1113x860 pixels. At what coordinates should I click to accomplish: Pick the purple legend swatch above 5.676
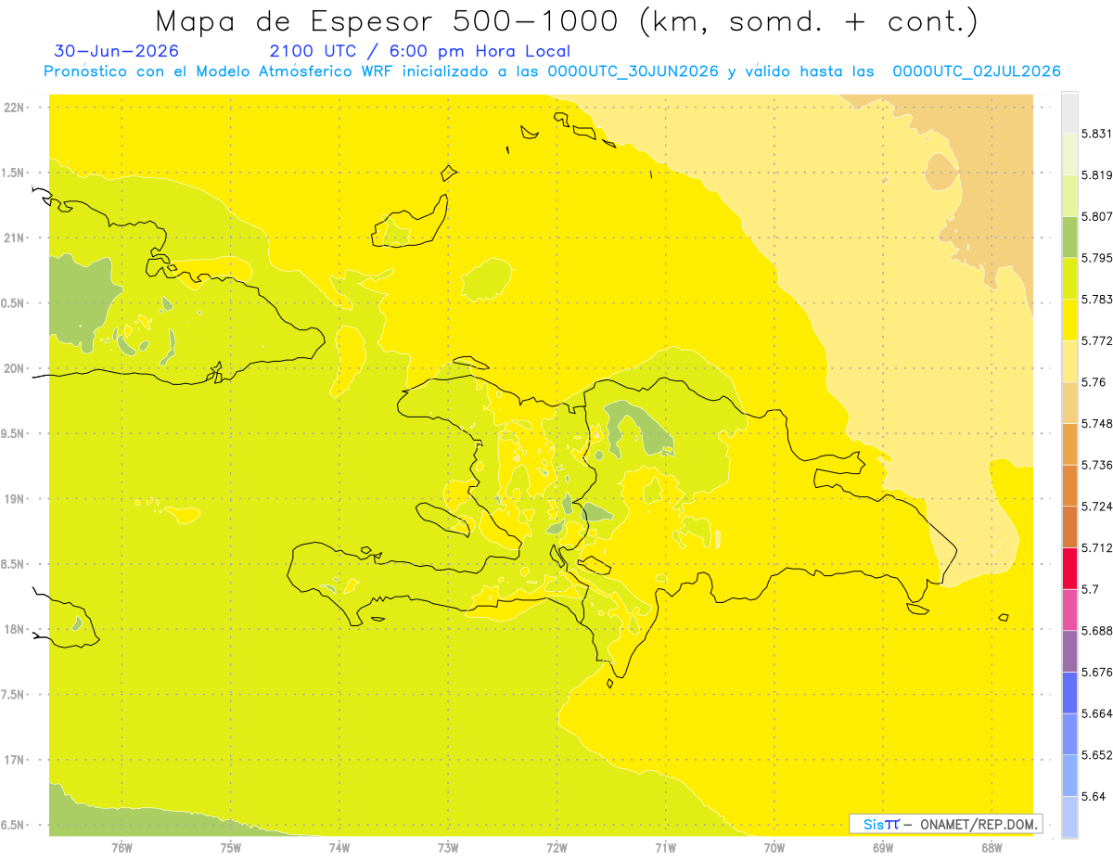click(1069, 651)
